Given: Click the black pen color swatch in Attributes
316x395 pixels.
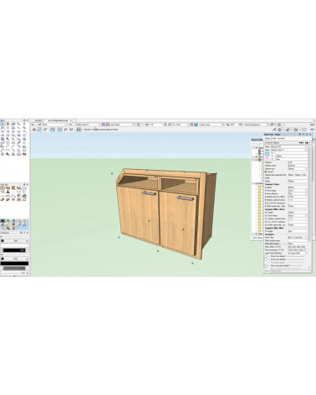Looking at the screenshot, I should (x=14, y=264).
